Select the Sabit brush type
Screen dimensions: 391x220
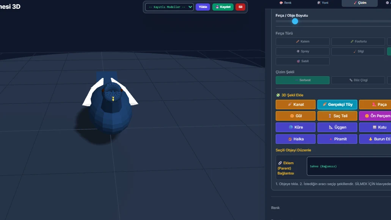point(303,61)
